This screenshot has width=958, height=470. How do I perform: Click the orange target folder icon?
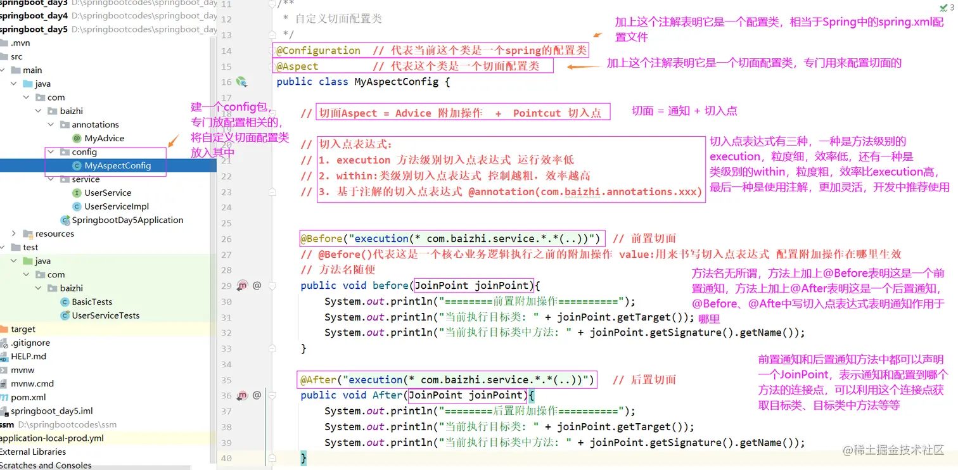(x=4, y=329)
